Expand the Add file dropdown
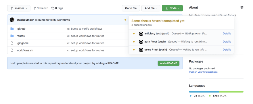This screenshot has width=253, height=104. point(151,8)
